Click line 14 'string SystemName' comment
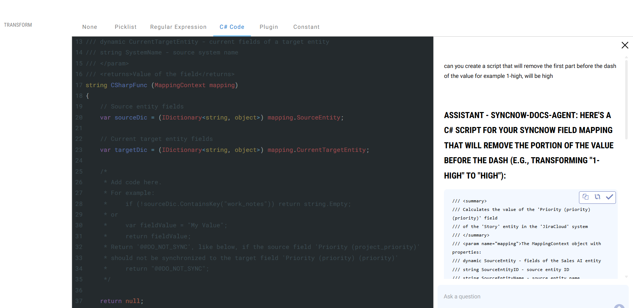 point(162,52)
